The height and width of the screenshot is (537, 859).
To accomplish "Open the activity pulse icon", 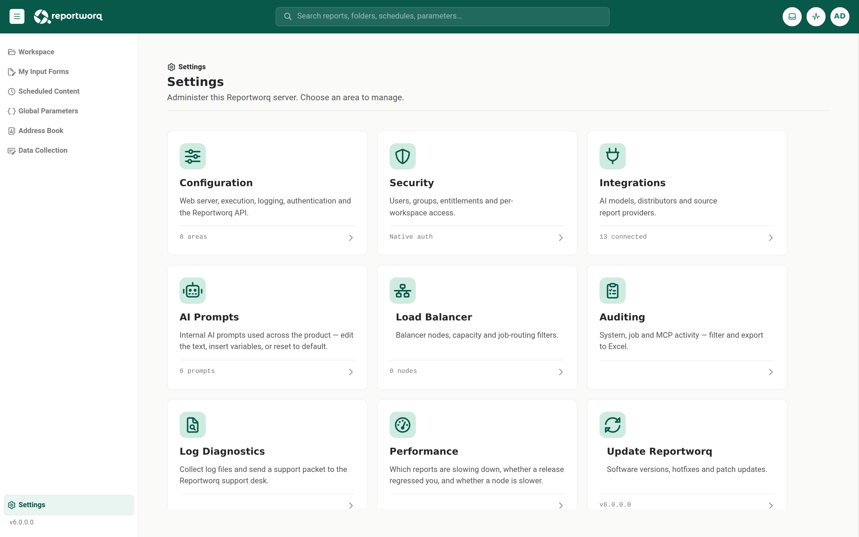I will (x=816, y=16).
